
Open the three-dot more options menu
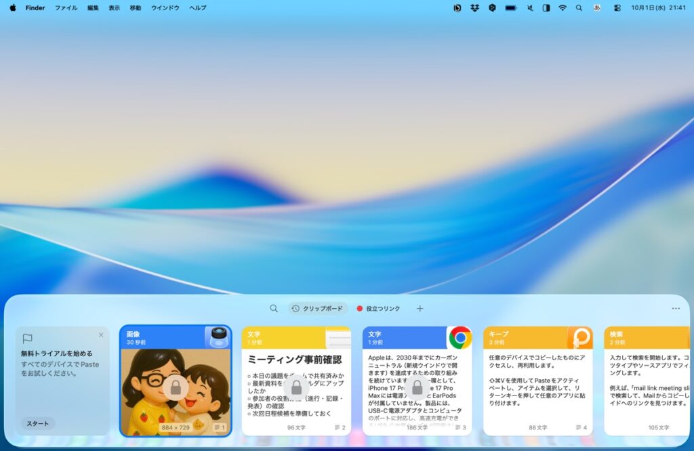pos(676,308)
